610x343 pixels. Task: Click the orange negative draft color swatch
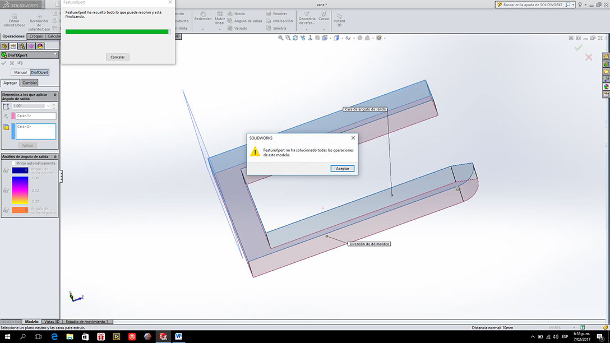(x=20, y=210)
